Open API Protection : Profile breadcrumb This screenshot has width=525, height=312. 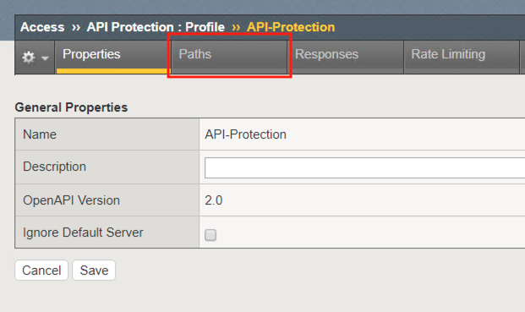tap(156, 27)
